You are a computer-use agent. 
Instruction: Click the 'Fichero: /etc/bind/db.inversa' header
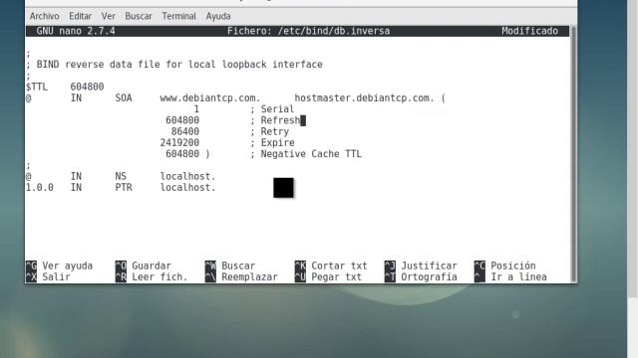tap(308, 31)
